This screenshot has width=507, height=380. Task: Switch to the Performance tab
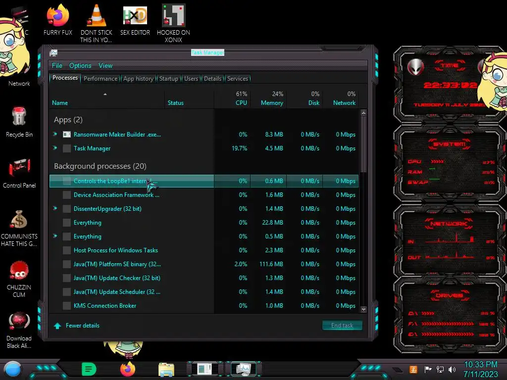[x=101, y=79]
